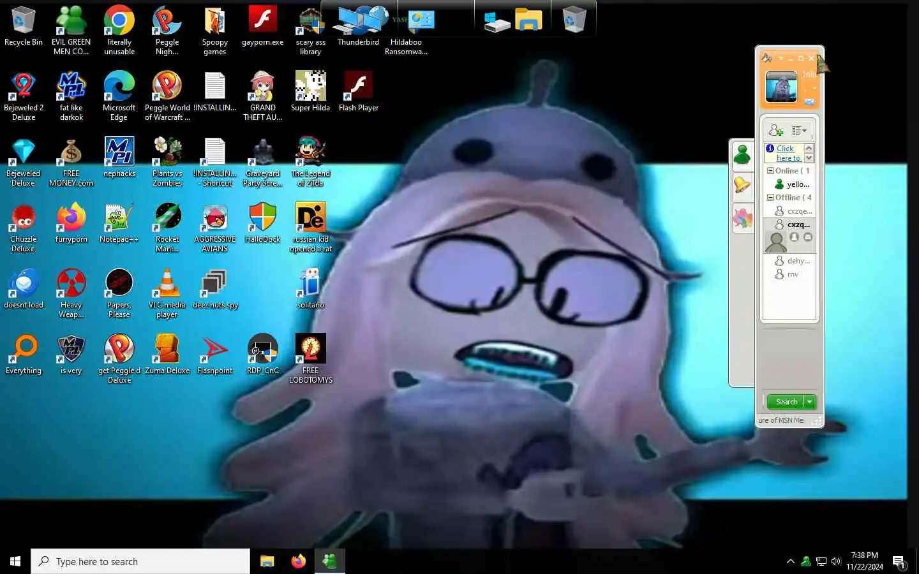The width and height of the screenshot is (919, 574).
Task: Click the Messenger display picture thumbnail
Action: [x=781, y=87]
